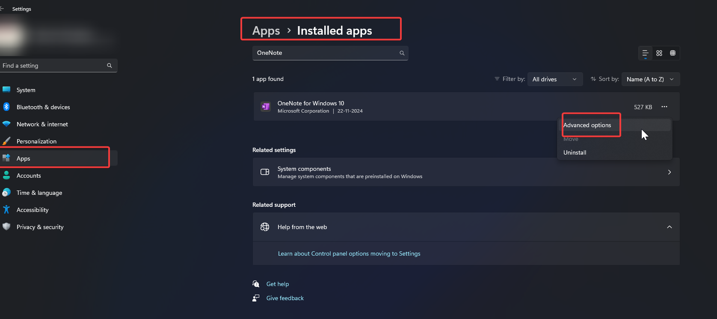Click the Give feedback icon
Image resolution: width=717 pixels, height=319 pixels.
coord(256,298)
